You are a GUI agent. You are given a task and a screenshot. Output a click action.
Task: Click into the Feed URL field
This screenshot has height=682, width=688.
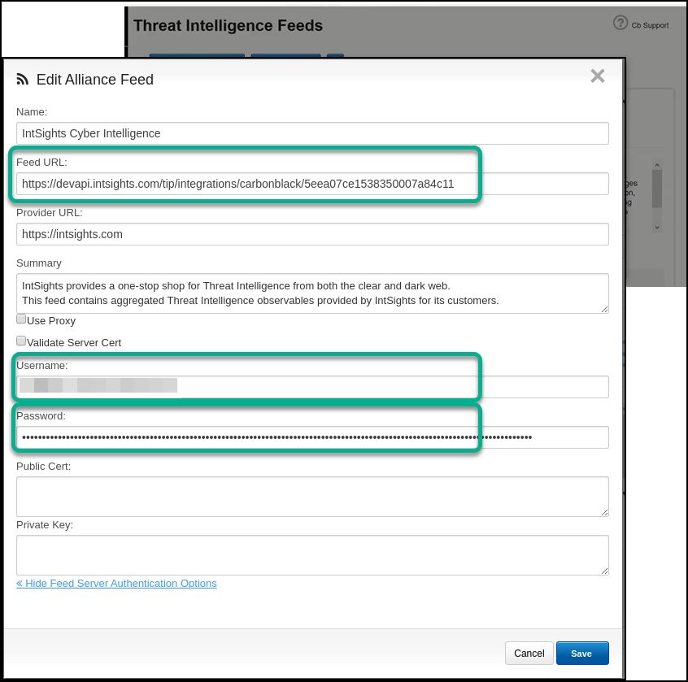312,184
